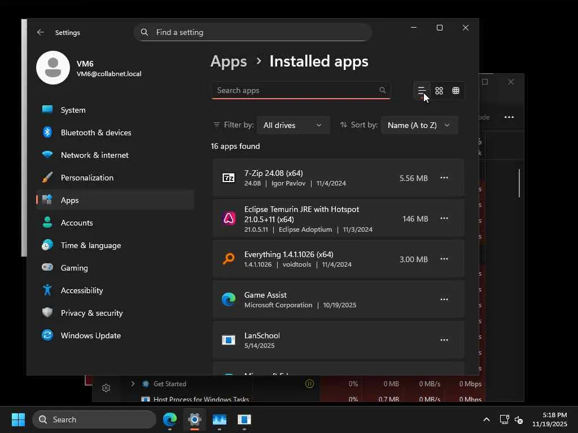
Task: Click the Settings gear taskbar icon
Action: (x=195, y=419)
